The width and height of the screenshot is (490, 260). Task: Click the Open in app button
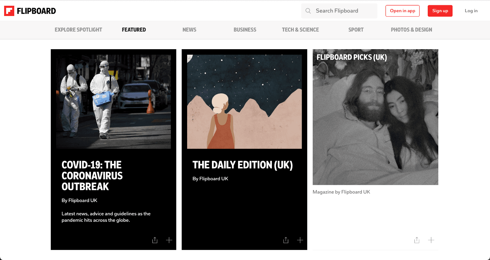coord(402,11)
